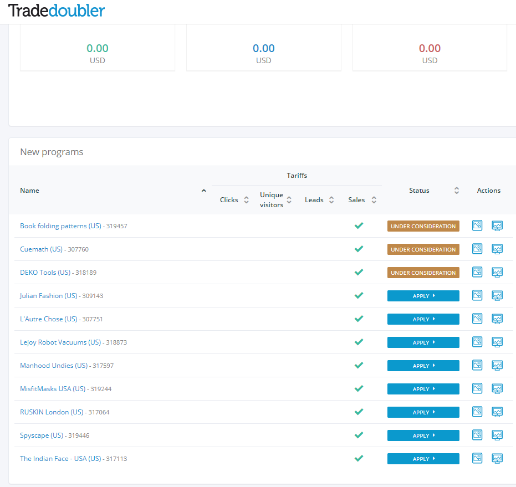View the statistics chart icon for The Indian Face
Image resolution: width=516 pixels, height=487 pixels.
(x=497, y=458)
